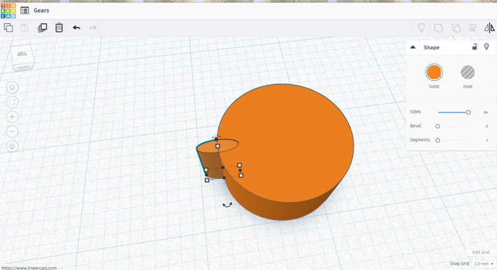Click the Sides value 64
Screen dimensions: 497x270
(486, 112)
